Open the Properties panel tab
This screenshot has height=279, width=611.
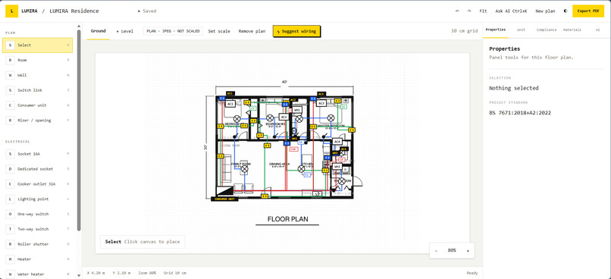tap(496, 30)
